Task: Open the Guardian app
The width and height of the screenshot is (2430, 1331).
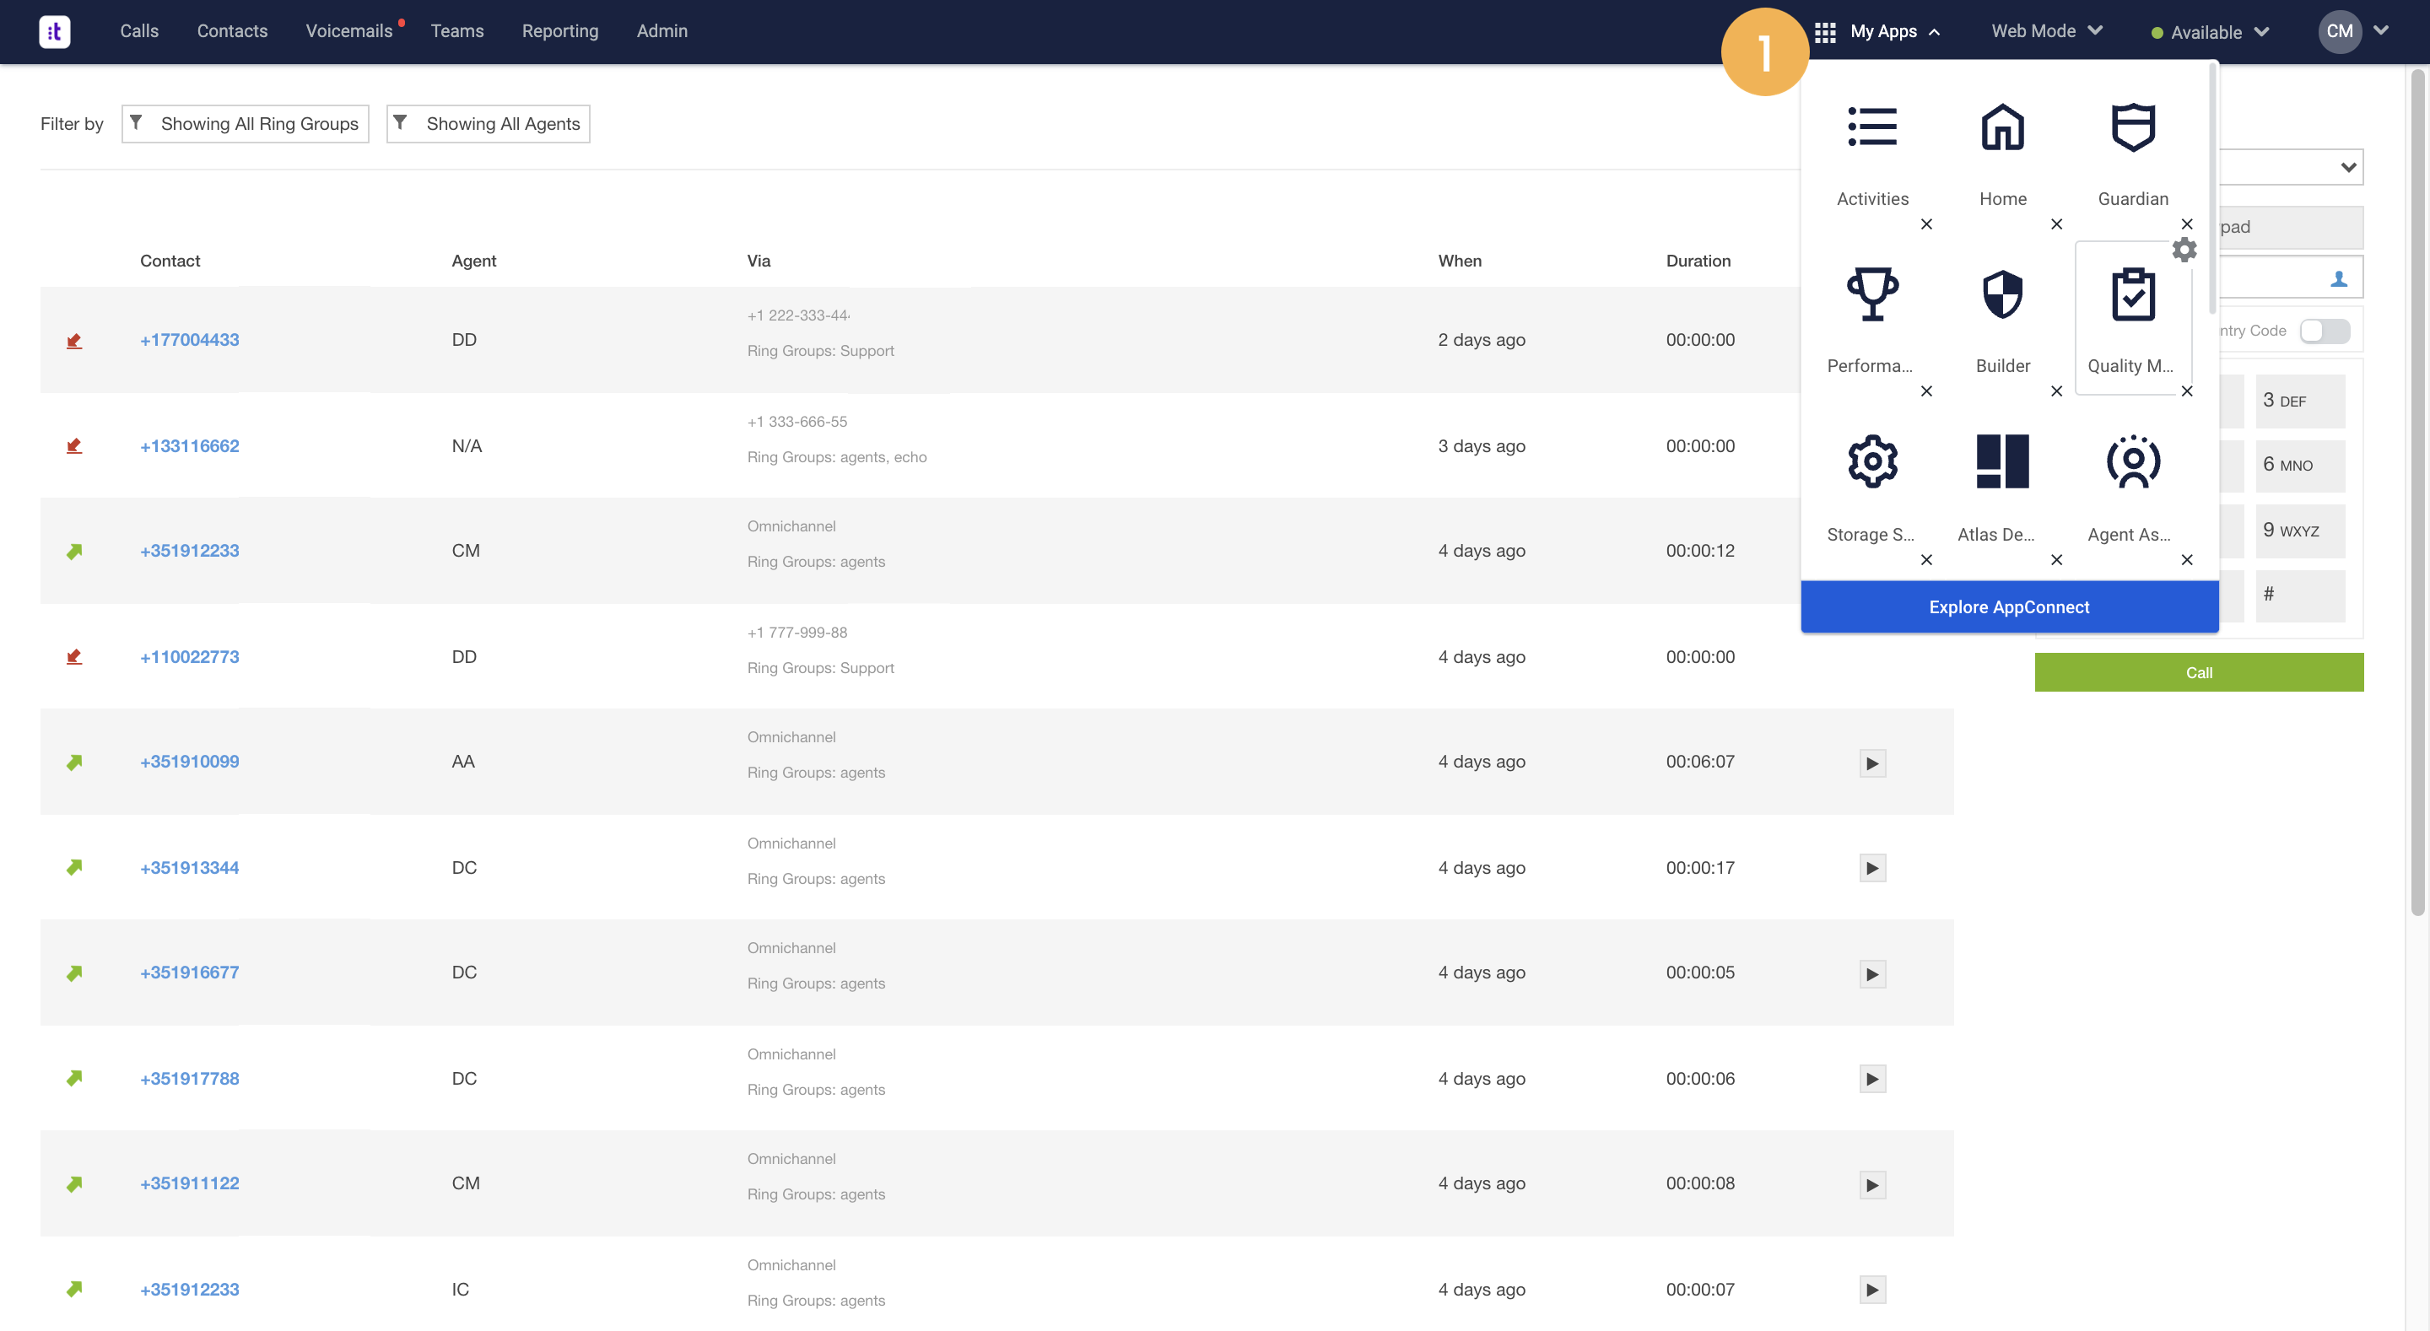Action: coord(2133,151)
